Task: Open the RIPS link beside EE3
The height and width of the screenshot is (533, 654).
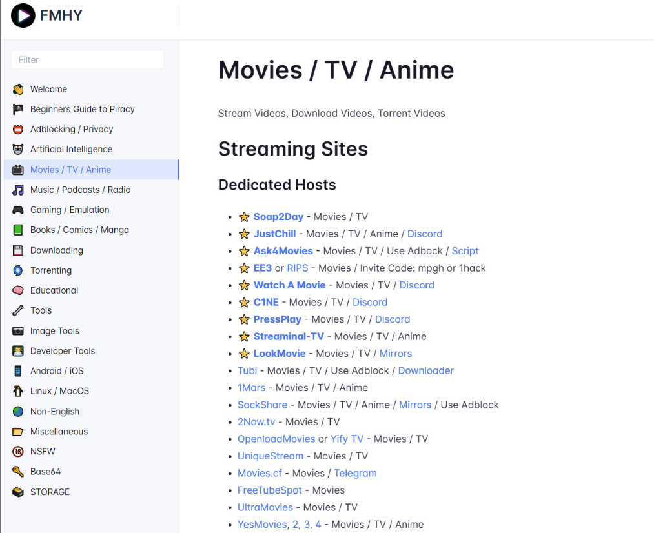Action: click(298, 268)
